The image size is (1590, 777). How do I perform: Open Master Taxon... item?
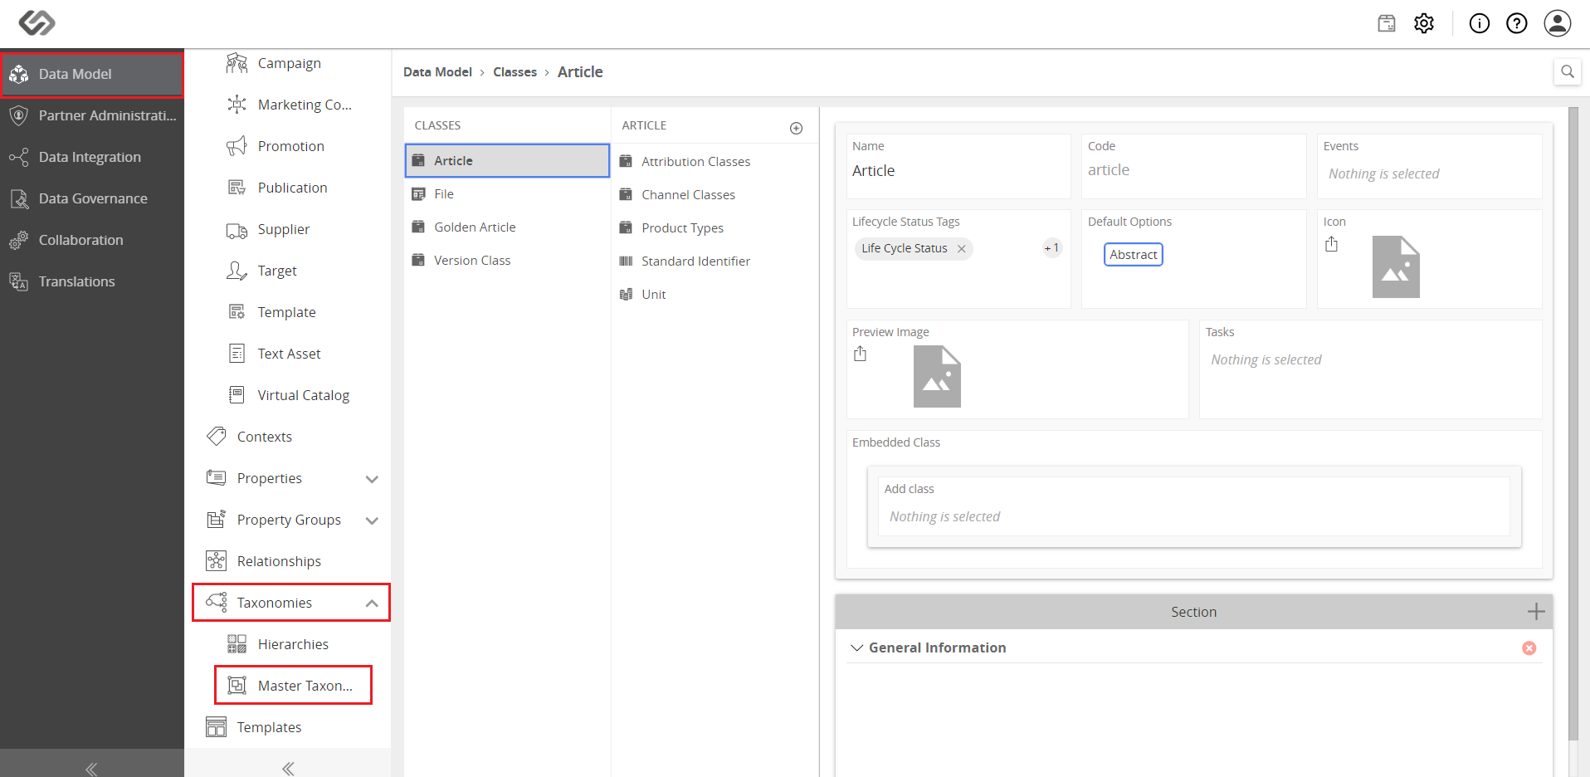[x=293, y=686]
